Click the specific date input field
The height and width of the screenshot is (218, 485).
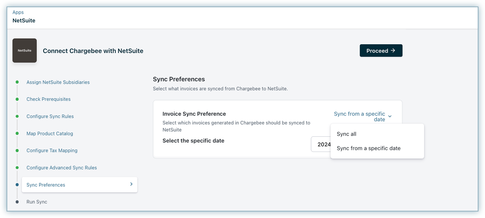[x=321, y=144]
